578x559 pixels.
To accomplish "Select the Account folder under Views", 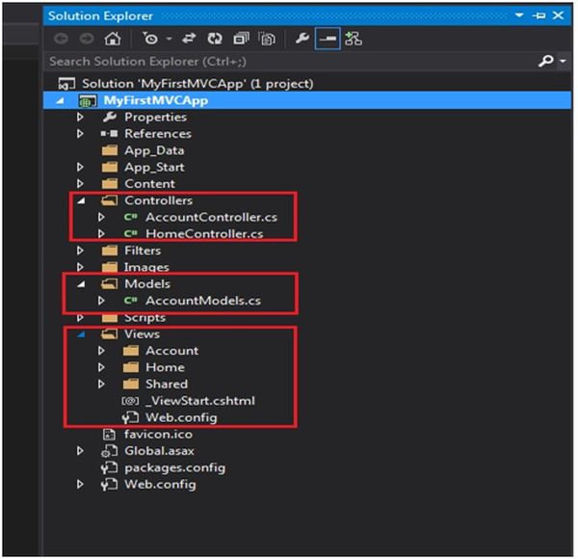I will click(171, 351).
